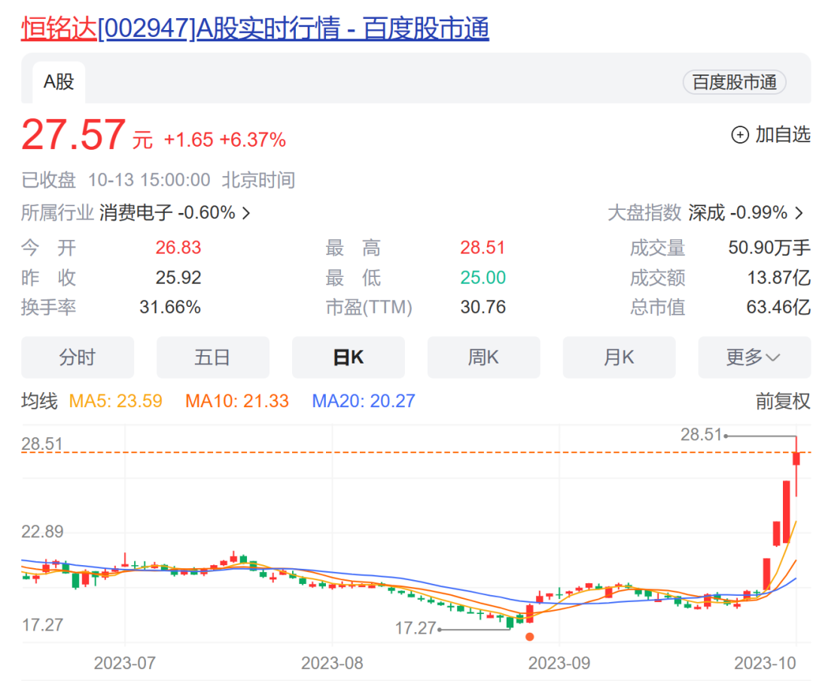Screen dimensions: 813x681
Task: Click the 27.57 current price
Action: [x=73, y=135]
